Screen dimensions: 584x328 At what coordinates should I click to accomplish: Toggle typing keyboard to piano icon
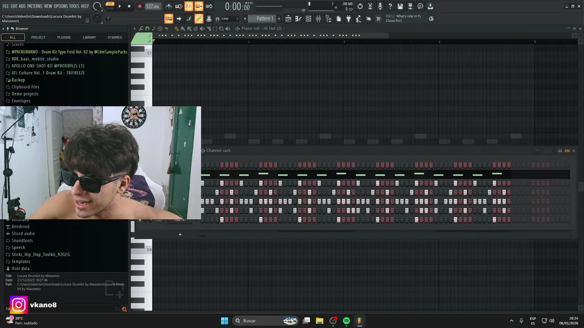click(169, 19)
